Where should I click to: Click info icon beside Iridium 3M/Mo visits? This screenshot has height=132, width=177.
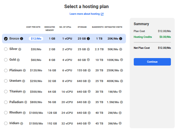(120, 124)
